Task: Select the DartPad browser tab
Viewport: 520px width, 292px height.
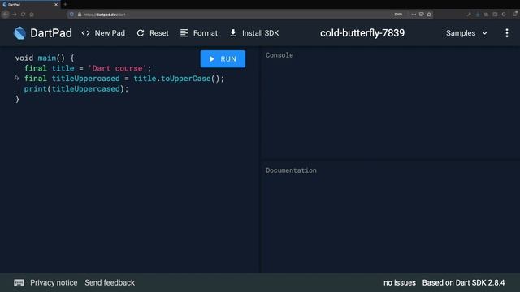Action: click(x=30, y=5)
